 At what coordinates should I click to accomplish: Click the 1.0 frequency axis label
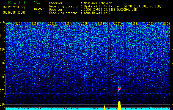[2, 50]
